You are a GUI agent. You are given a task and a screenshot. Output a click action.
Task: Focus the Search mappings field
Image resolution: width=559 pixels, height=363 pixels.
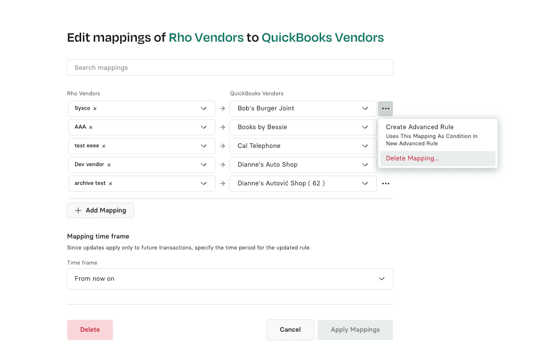[x=230, y=68]
